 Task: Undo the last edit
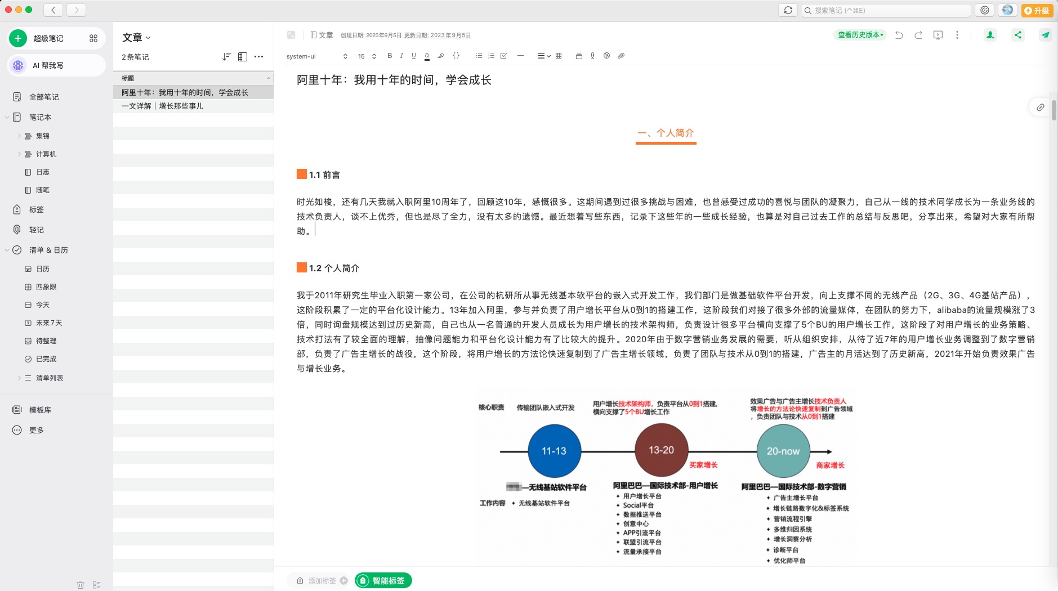pyautogui.click(x=899, y=35)
